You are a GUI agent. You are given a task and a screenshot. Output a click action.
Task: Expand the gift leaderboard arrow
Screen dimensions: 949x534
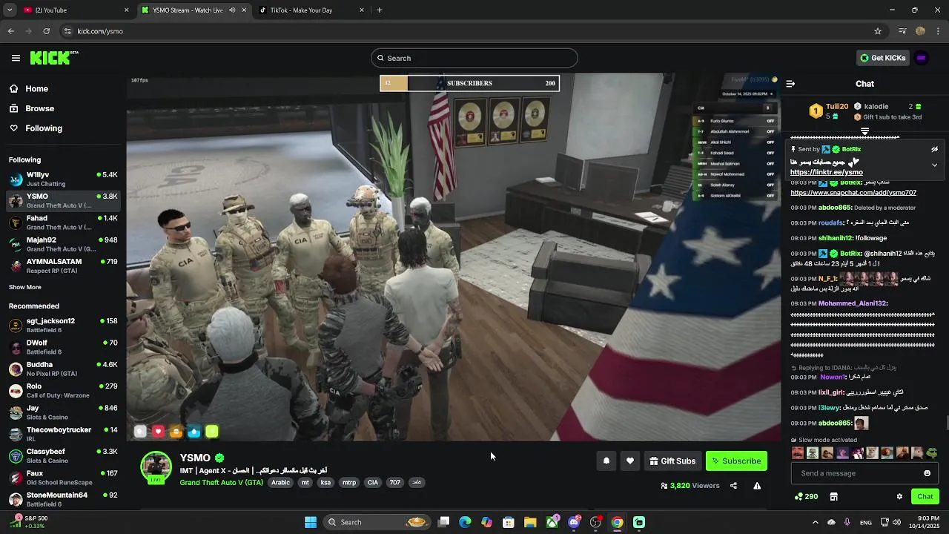[x=864, y=131]
